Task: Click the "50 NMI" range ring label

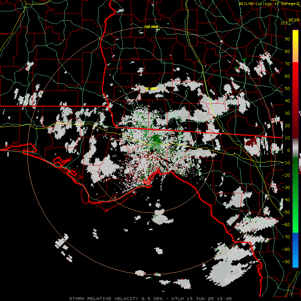Action: 151,89
